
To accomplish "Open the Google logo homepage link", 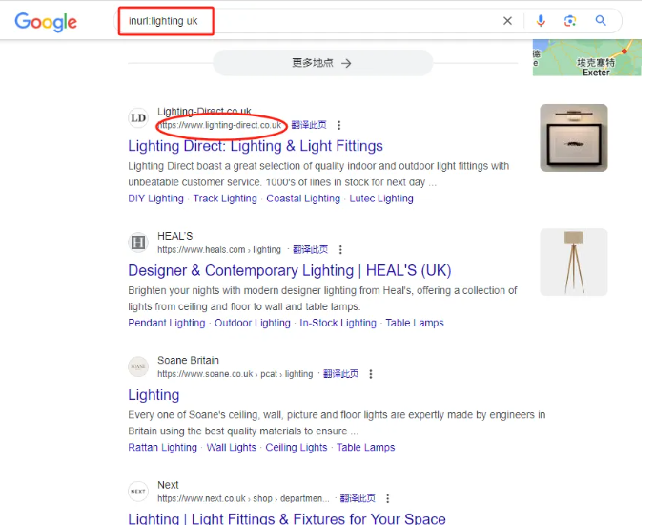I will 46,22.
